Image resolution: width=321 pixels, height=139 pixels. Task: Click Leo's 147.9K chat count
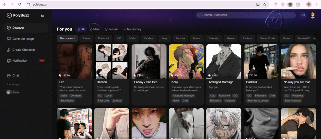[x=65, y=75]
